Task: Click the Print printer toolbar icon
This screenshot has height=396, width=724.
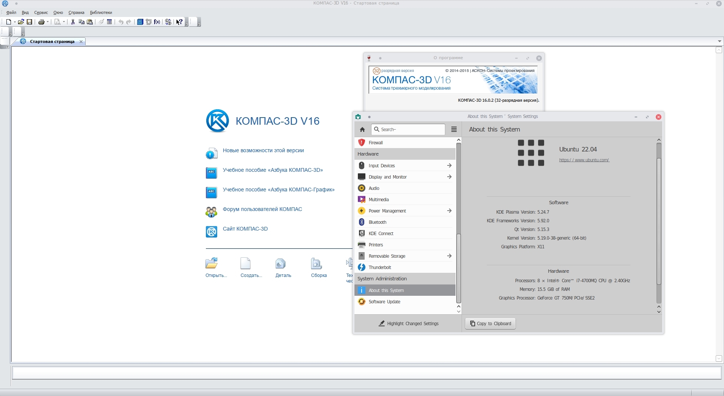Action: 41,22
